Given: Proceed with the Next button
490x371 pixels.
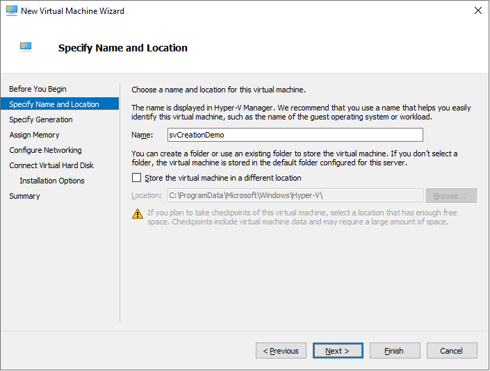Looking at the screenshot, I should 338,351.
